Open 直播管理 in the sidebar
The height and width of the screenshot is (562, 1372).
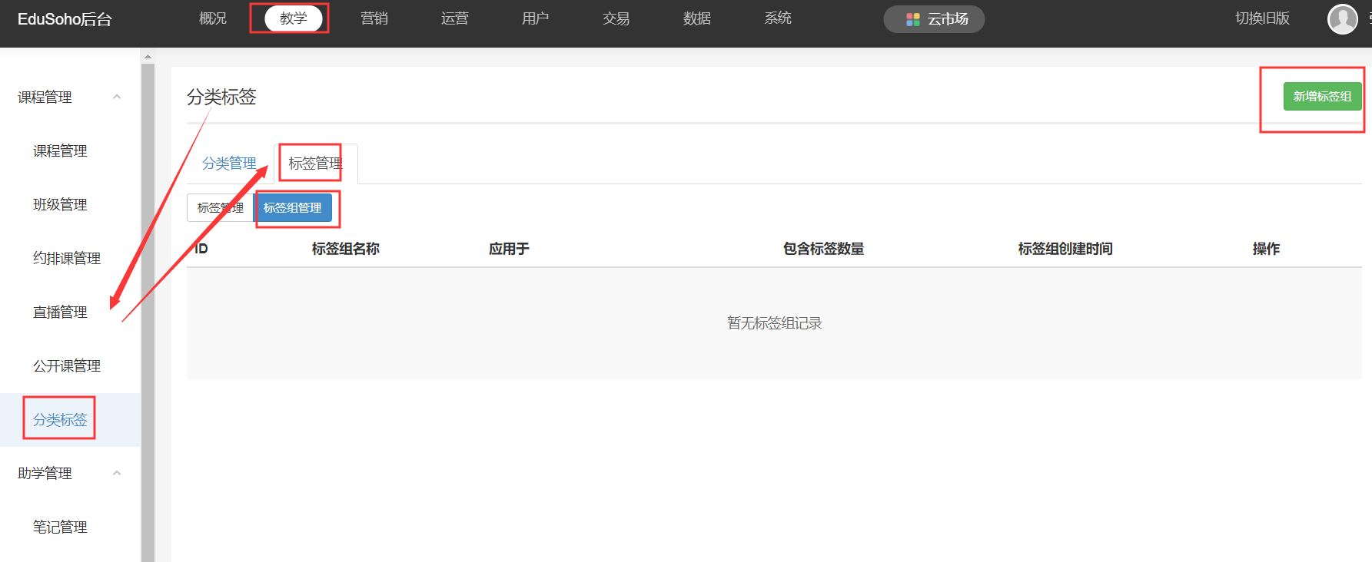60,312
